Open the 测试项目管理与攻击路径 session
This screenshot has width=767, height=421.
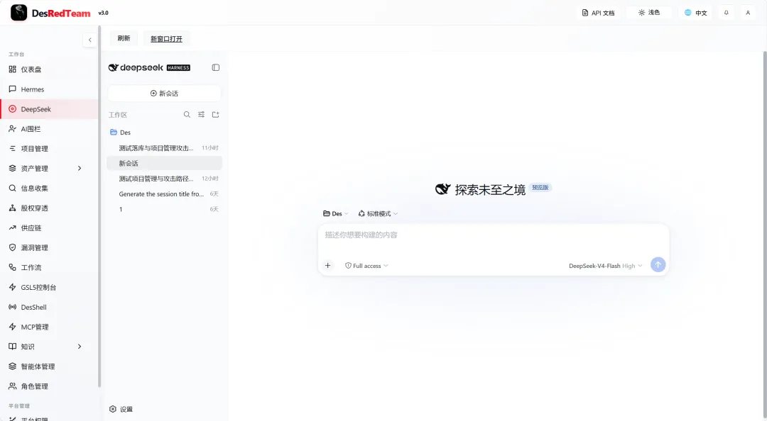coord(164,179)
